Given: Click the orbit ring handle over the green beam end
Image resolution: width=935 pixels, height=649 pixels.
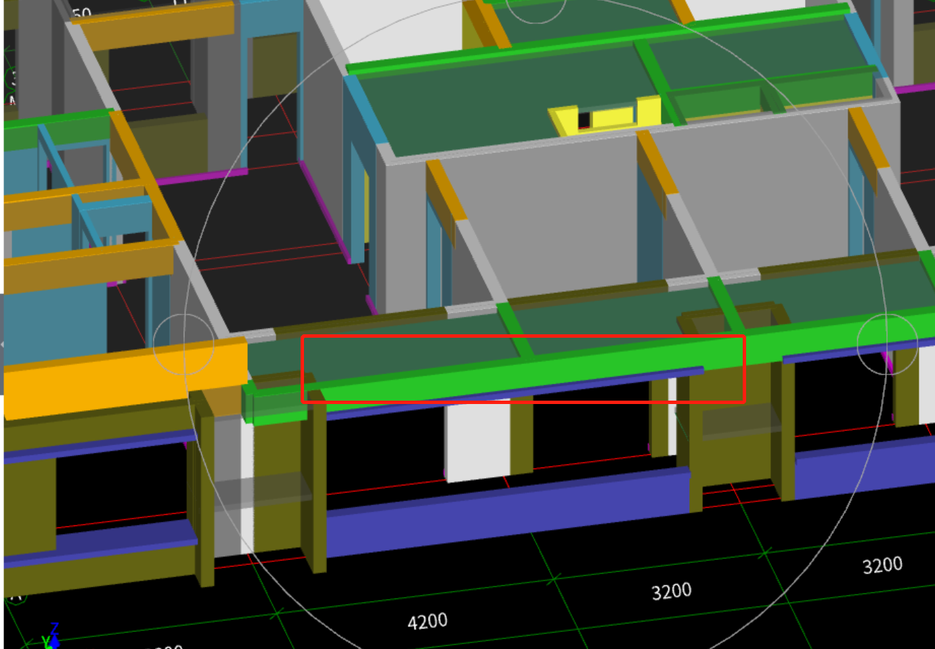Looking at the screenshot, I should tap(887, 344).
